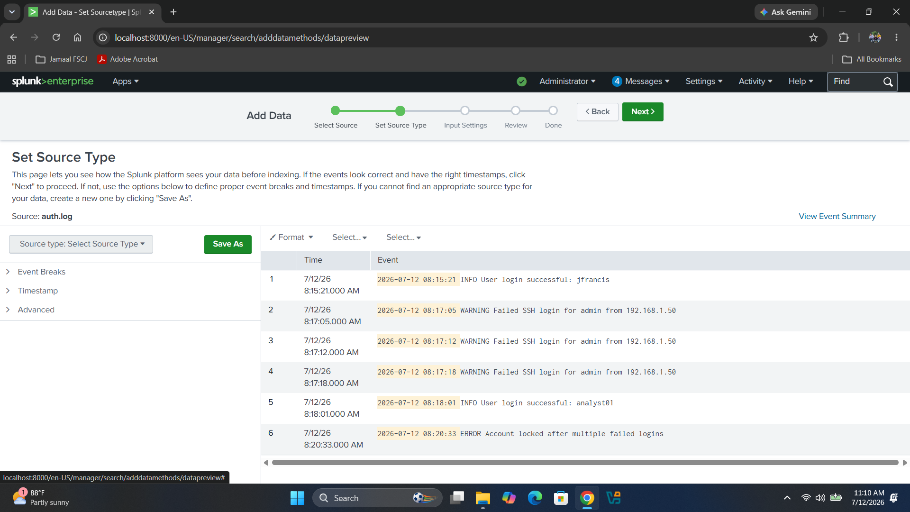The image size is (910, 512).
Task: Click the Review step circle
Action: click(x=516, y=110)
